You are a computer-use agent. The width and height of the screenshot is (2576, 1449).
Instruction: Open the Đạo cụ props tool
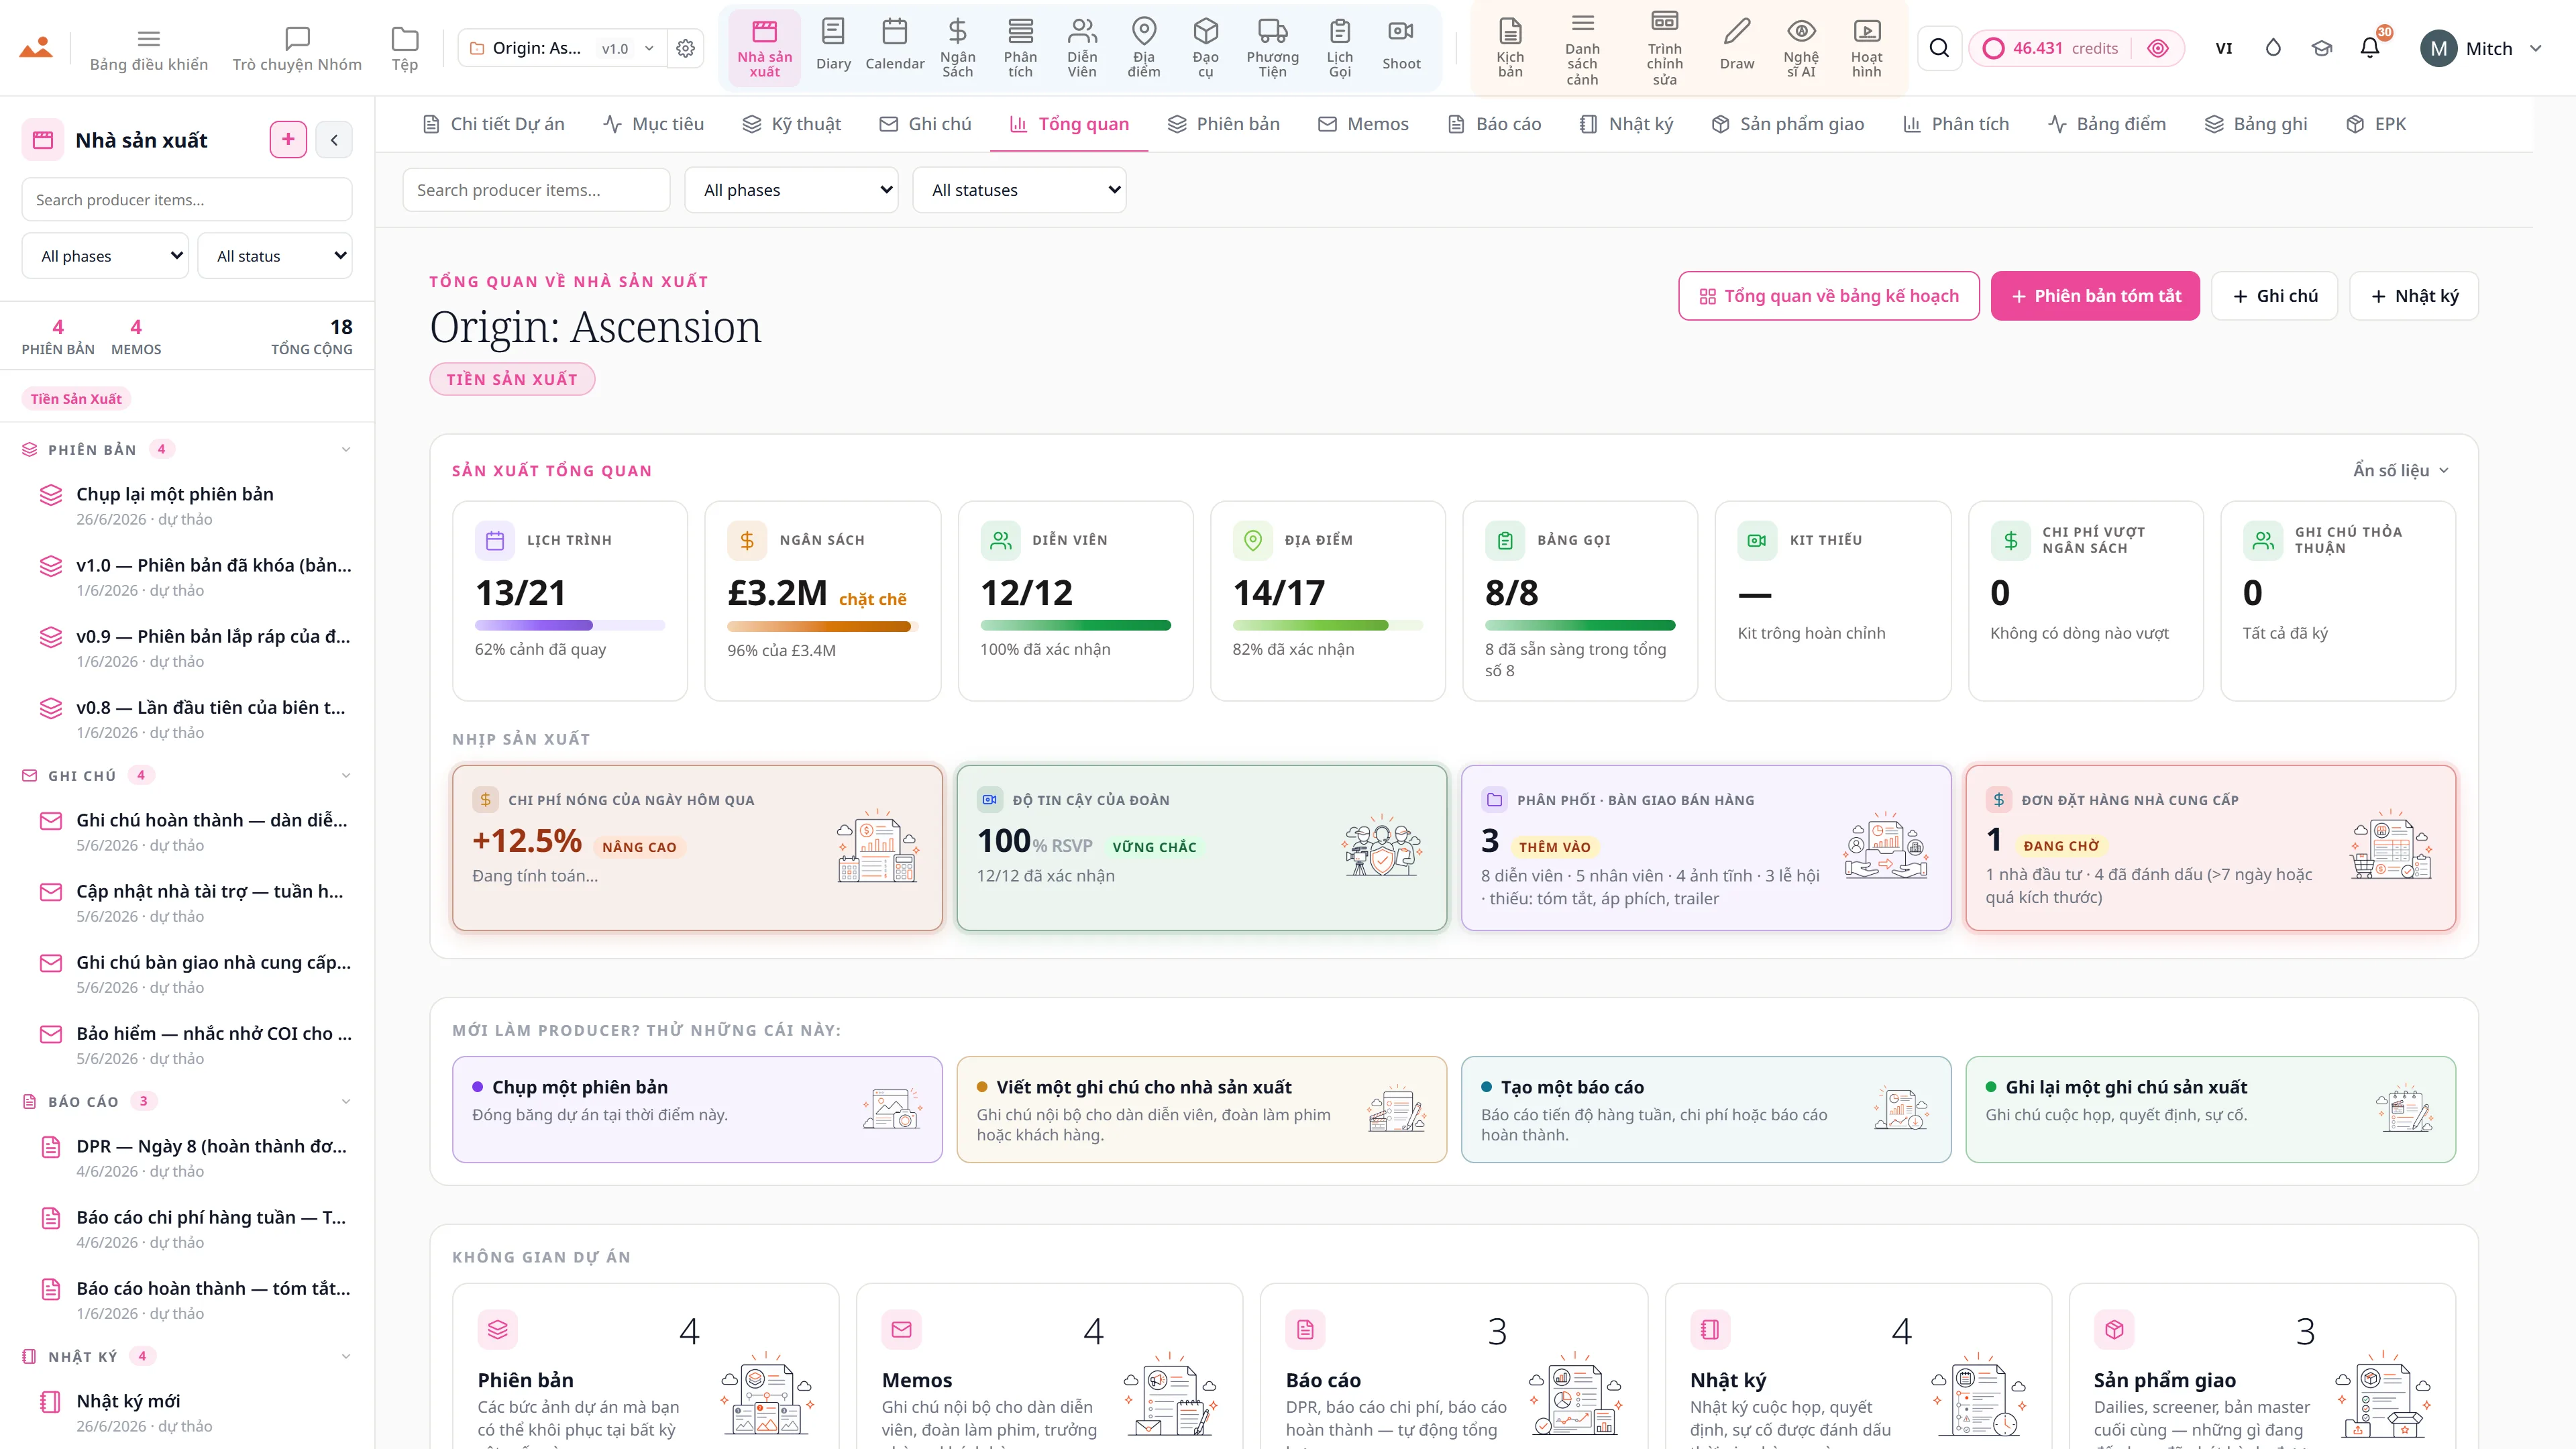click(x=1206, y=47)
